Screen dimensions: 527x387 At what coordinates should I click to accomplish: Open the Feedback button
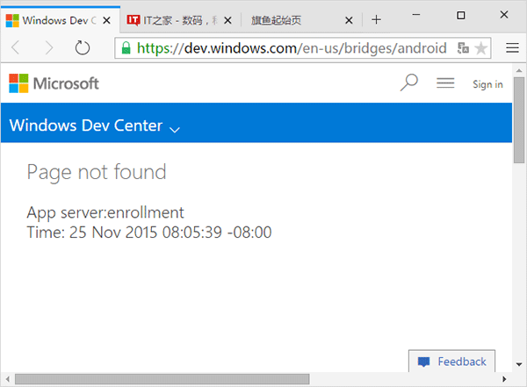[x=452, y=362]
